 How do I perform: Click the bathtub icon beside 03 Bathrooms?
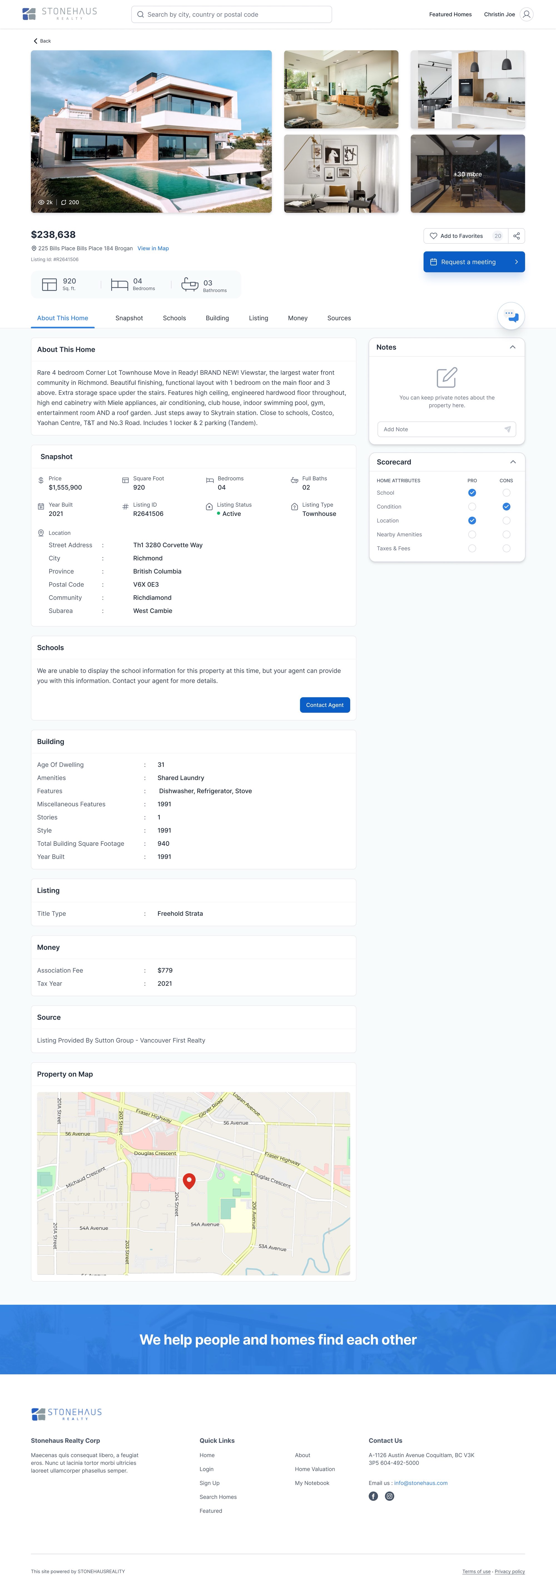click(190, 284)
